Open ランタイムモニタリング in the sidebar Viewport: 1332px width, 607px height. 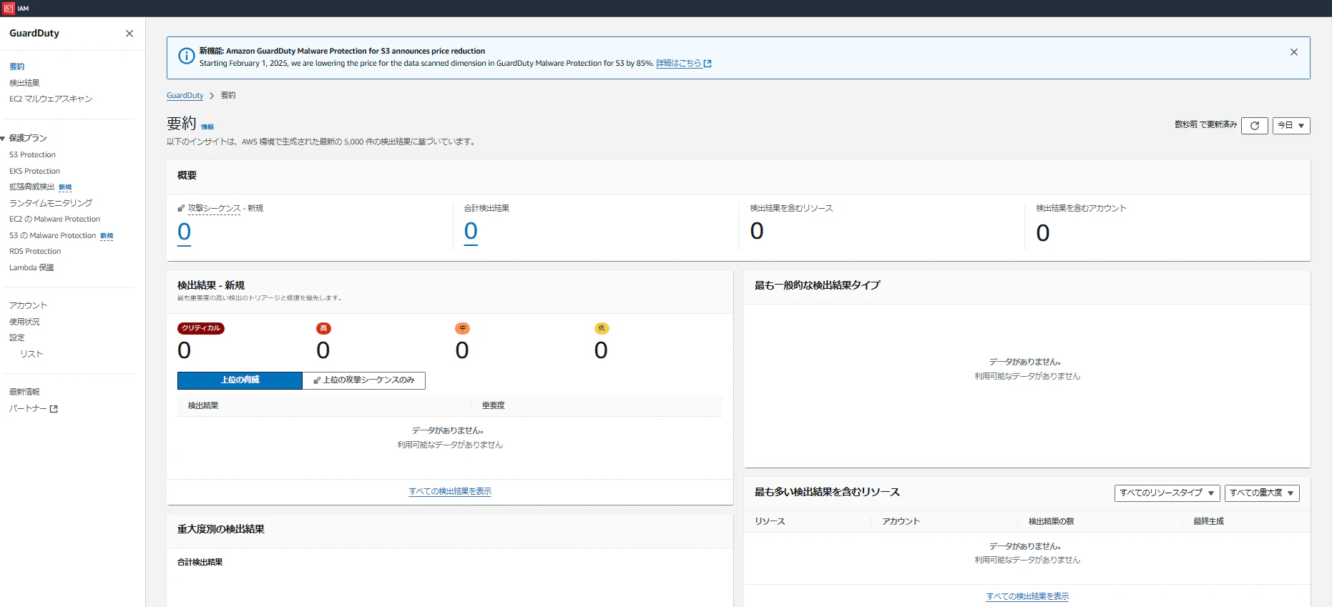[x=51, y=203]
